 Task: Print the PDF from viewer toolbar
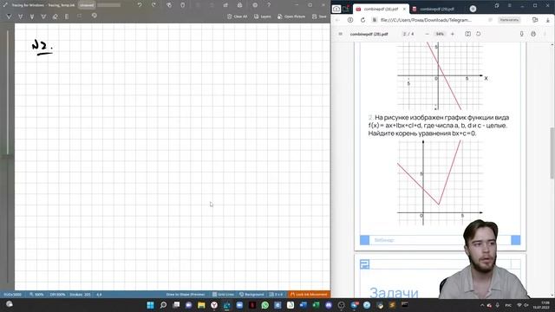coord(533,34)
